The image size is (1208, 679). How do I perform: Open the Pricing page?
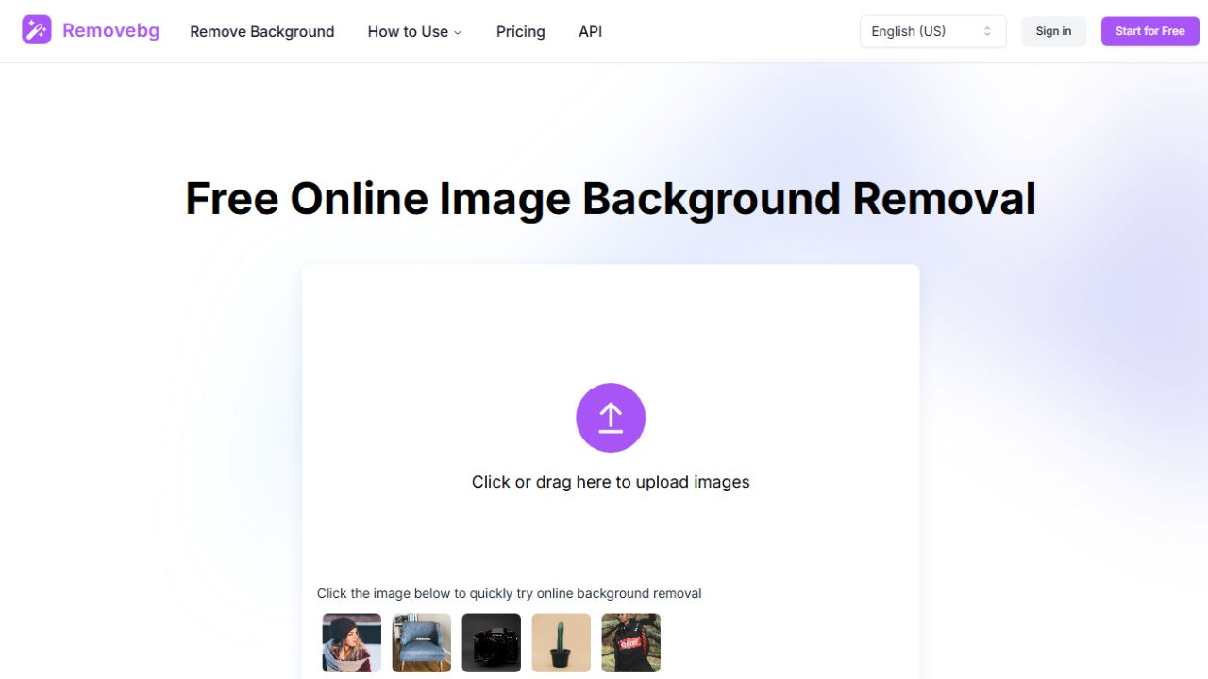coord(521,31)
